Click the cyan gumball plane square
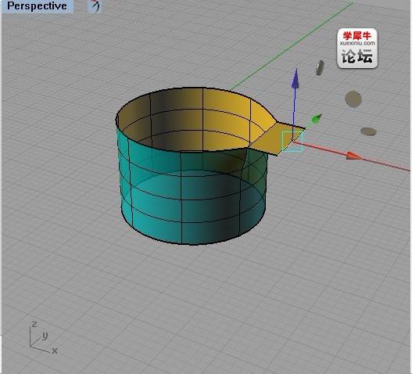The image size is (412, 374). pyautogui.click(x=292, y=142)
